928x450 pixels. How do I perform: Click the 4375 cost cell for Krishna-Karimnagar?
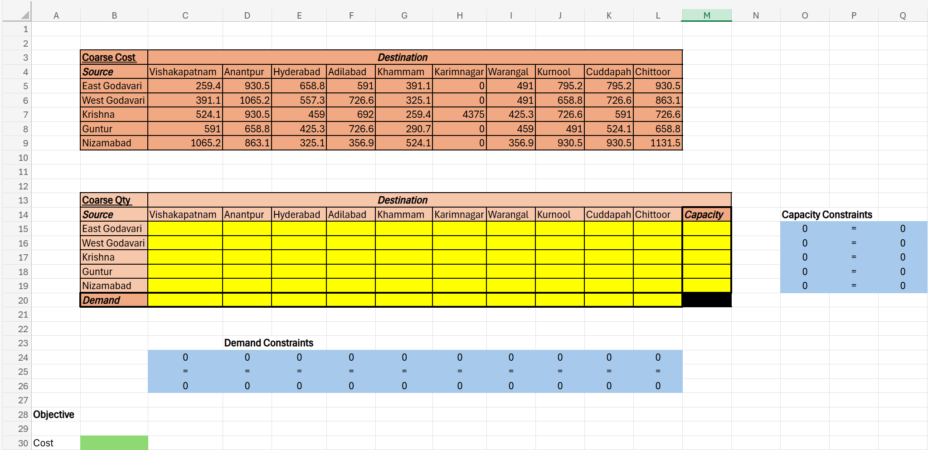pos(459,114)
